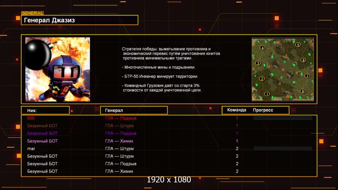Select start position 2 on the minimap
338x190 pixels.
[262, 79]
